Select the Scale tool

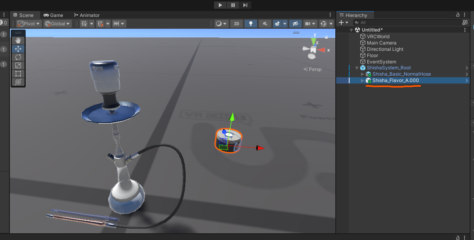pyautogui.click(x=18, y=65)
